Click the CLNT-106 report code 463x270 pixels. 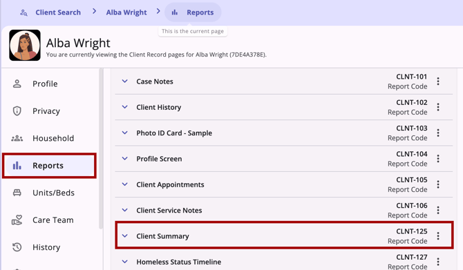pos(412,205)
